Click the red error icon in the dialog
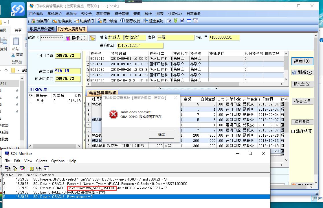Viewport: 323px width, 208px height. (113, 114)
